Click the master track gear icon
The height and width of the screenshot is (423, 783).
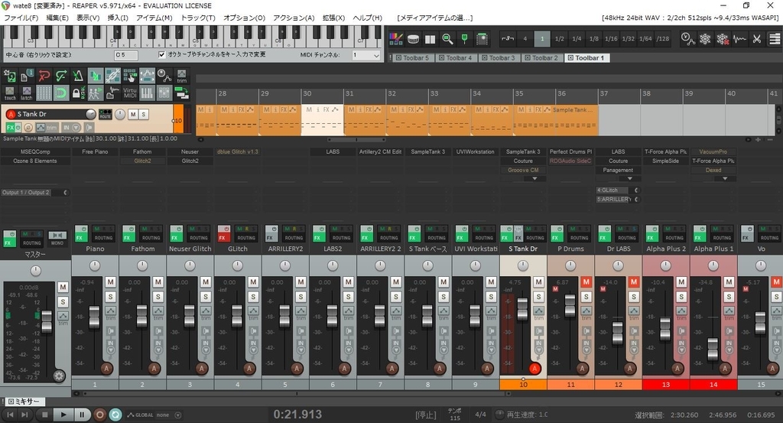point(59,376)
